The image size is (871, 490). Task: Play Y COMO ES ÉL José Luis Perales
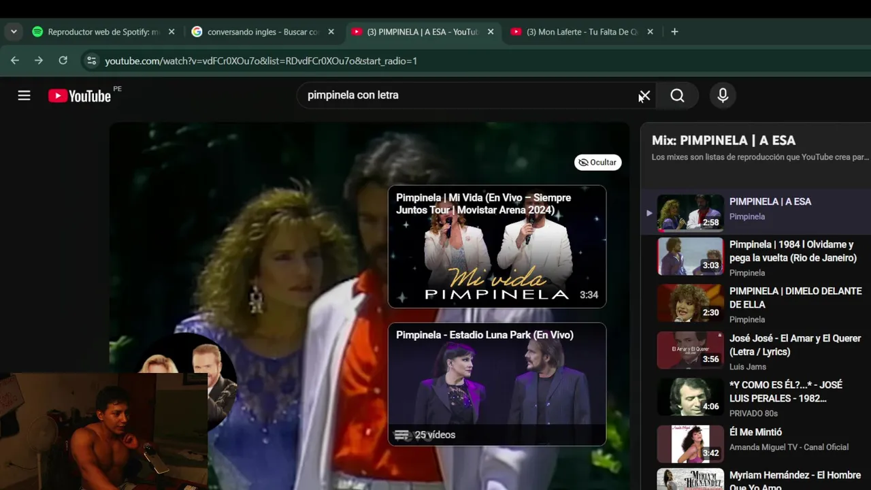[786, 391]
